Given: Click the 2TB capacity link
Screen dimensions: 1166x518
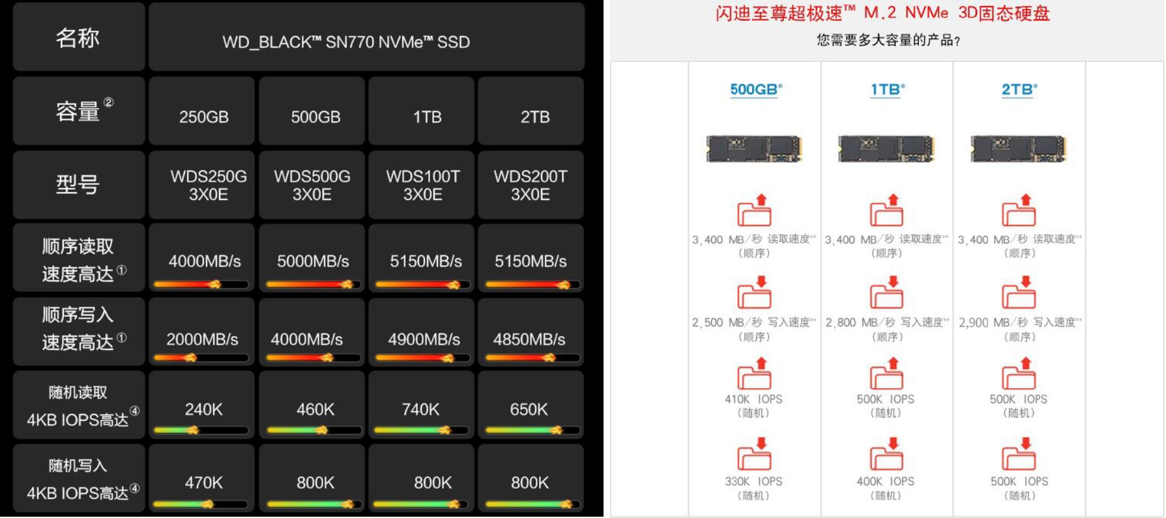Looking at the screenshot, I should 1019,89.
